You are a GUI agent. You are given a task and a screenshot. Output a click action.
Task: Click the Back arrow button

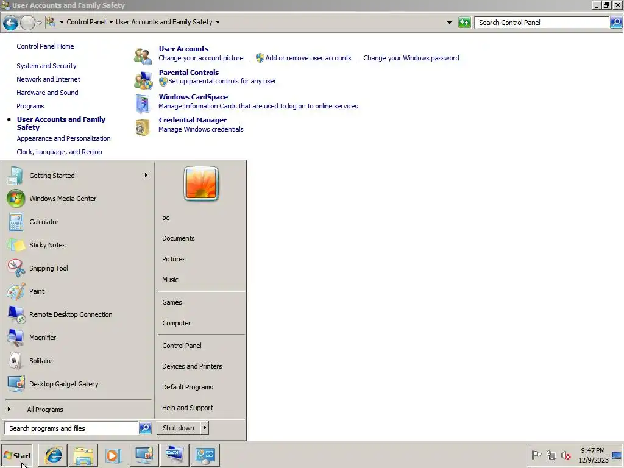[x=11, y=23]
